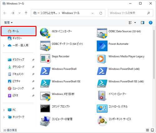Viewport: 156px width, 133px height.
Task: Unpin ビデオ using its pin icon
Action: (x=33, y=96)
